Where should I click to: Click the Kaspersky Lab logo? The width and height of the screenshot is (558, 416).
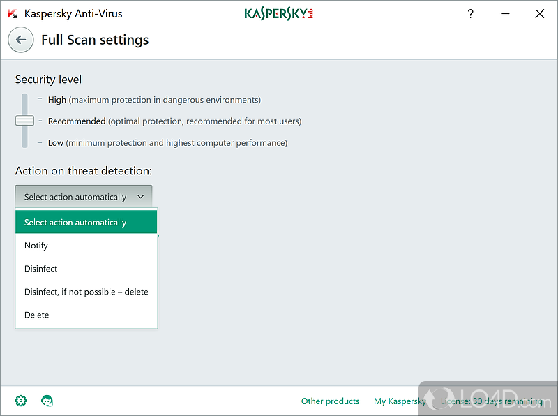[x=278, y=14]
